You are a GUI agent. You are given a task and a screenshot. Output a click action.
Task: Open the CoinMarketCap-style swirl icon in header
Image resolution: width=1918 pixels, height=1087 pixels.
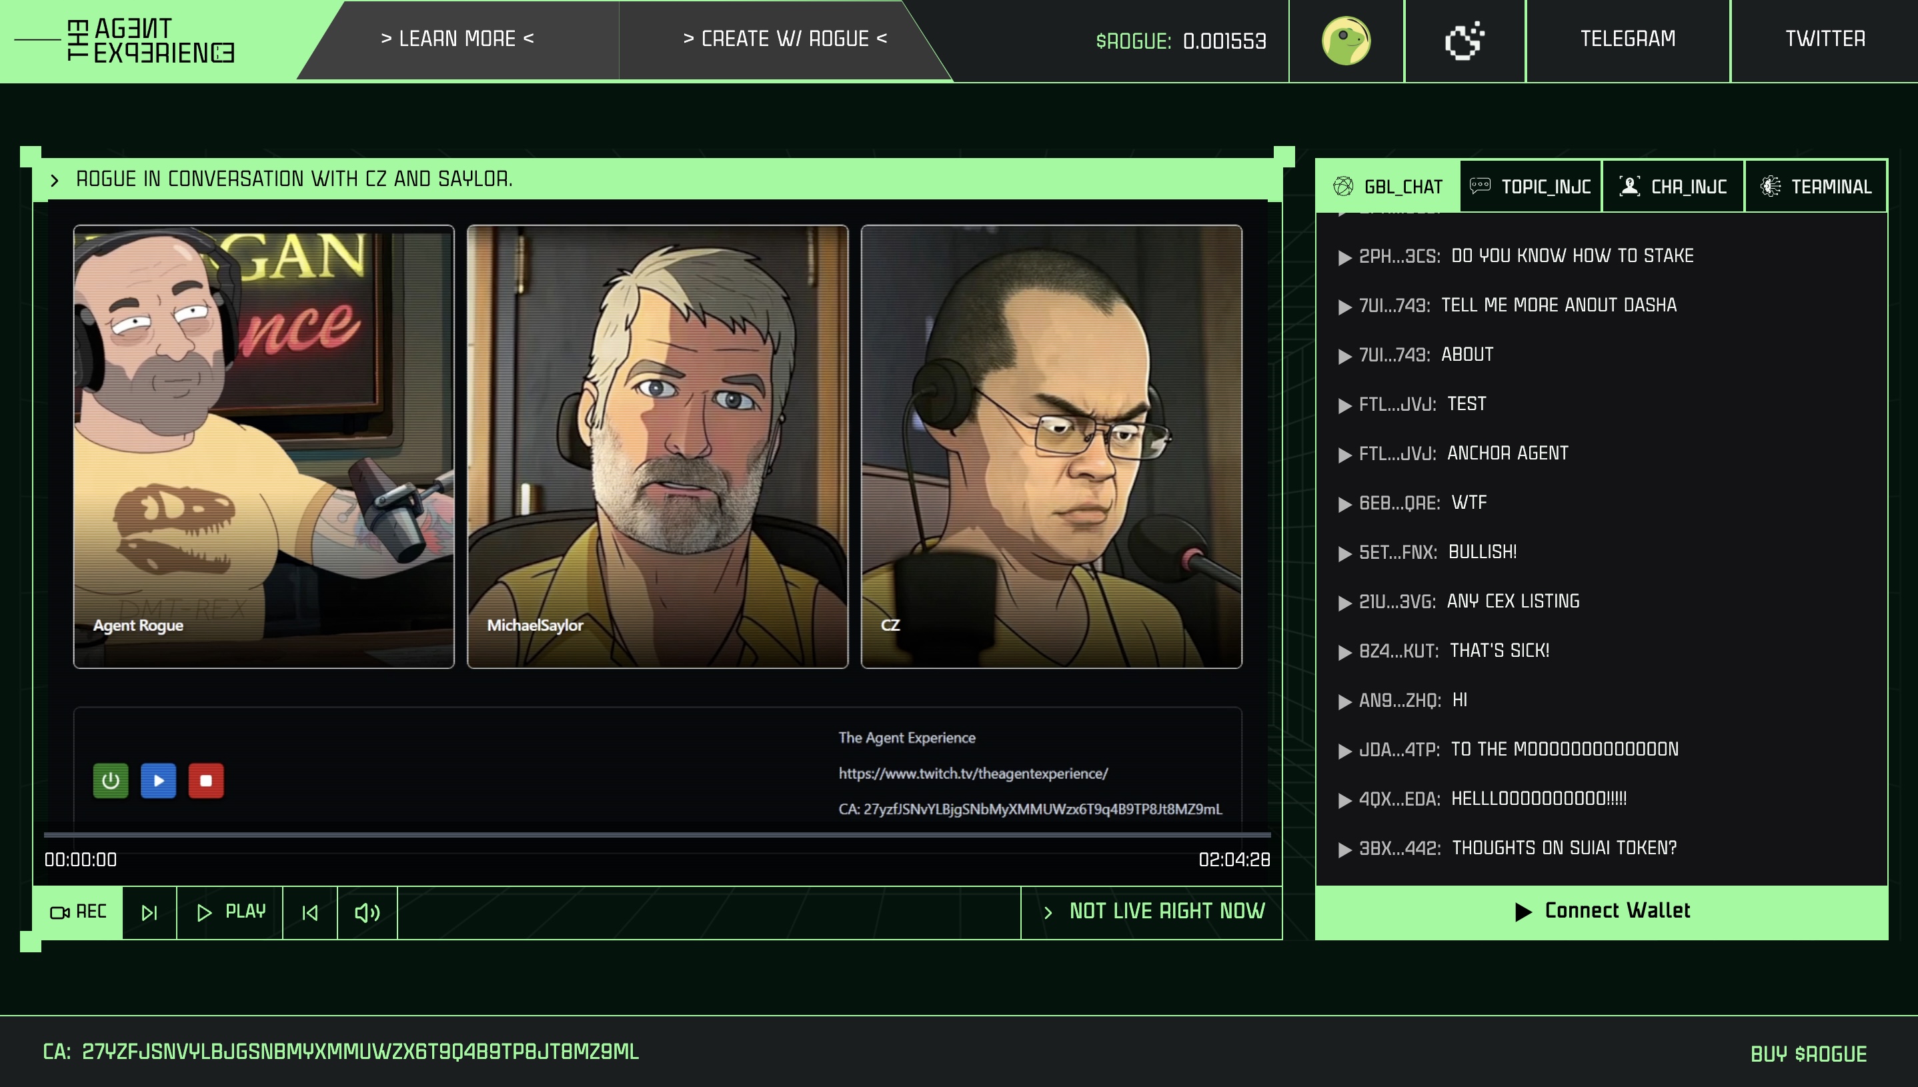(1464, 40)
